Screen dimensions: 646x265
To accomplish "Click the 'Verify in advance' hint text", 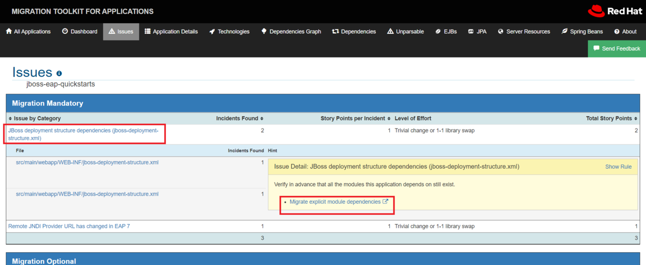I will (x=364, y=184).
